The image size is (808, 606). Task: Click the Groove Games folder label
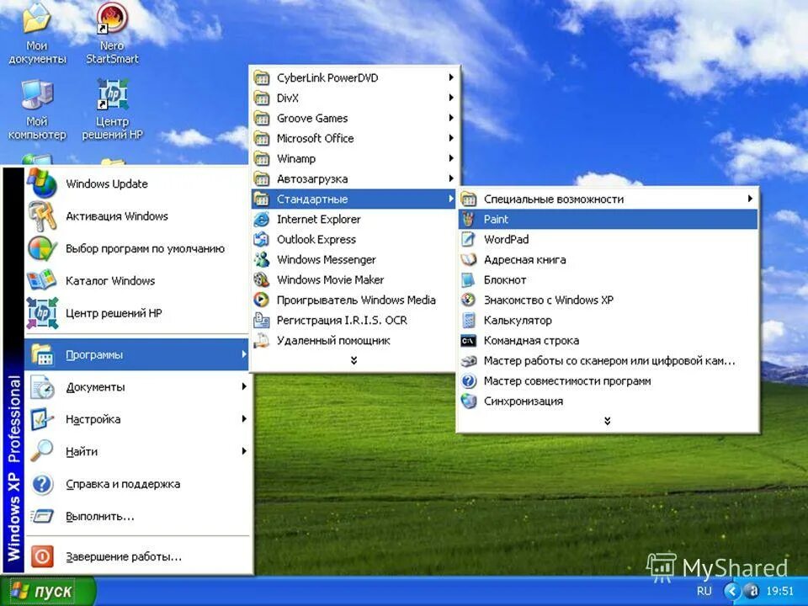pos(312,118)
